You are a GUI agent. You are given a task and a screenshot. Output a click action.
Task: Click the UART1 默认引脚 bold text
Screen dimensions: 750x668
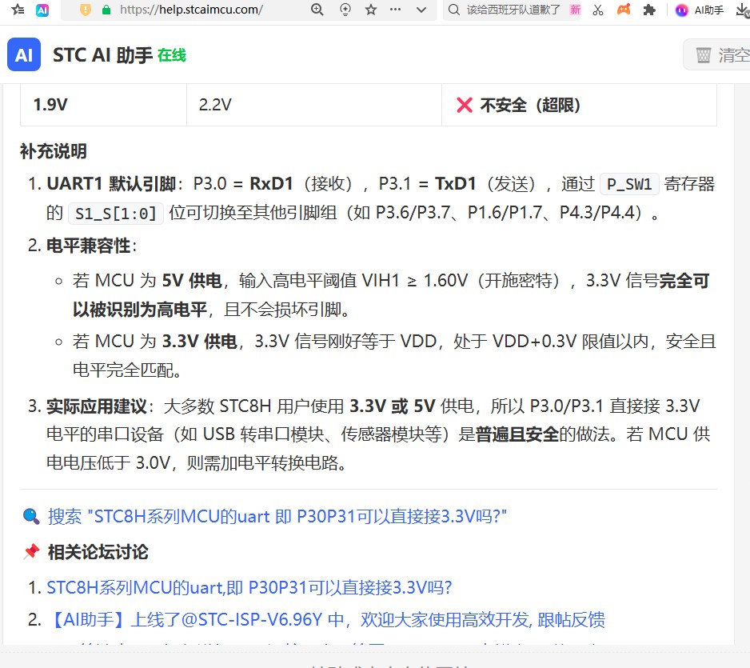(111, 184)
